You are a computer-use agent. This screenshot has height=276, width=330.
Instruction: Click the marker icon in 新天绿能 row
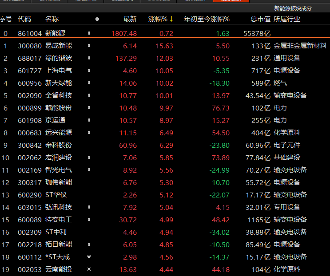[x=89, y=83]
